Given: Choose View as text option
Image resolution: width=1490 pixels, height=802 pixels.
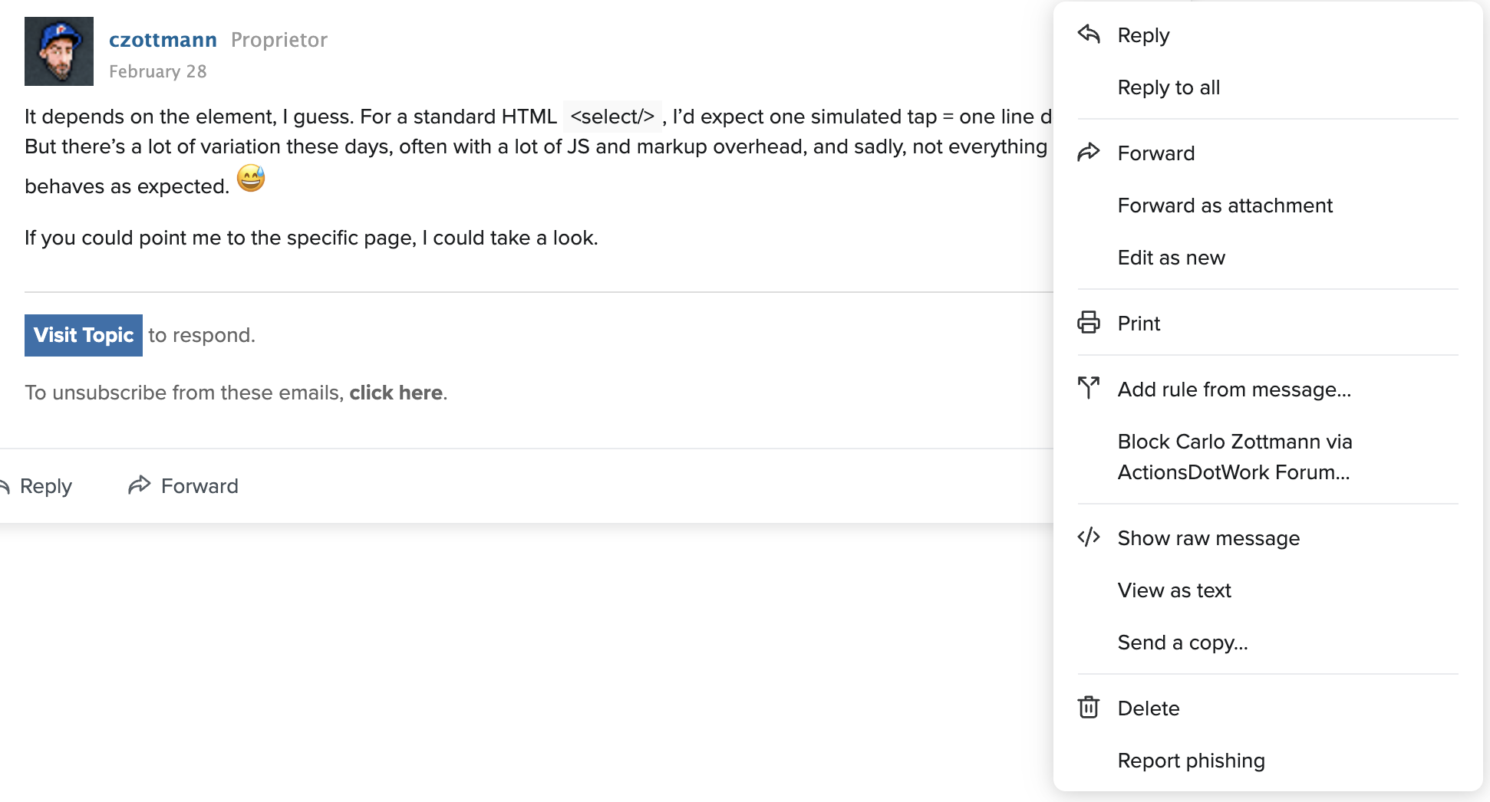Looking at the screenshot, I should point(1174,590).
